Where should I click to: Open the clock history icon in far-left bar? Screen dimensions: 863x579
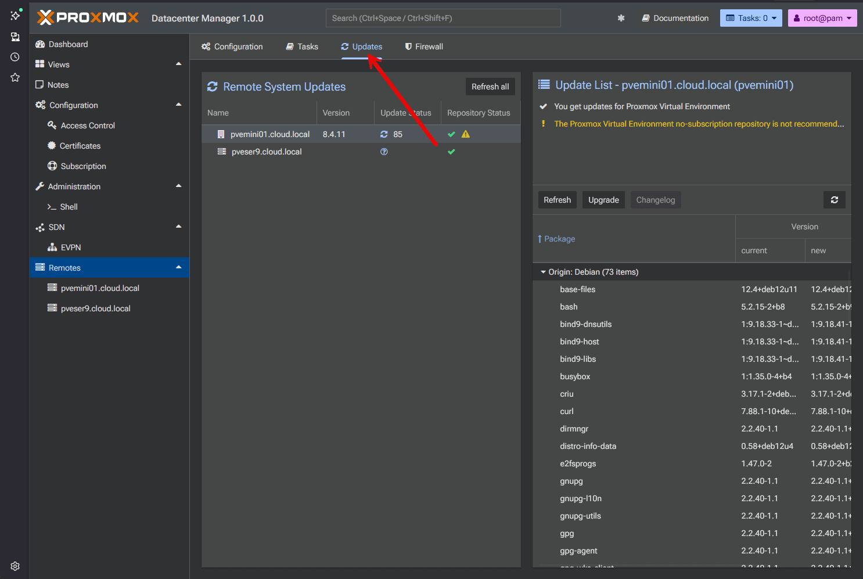pos(15,56)
